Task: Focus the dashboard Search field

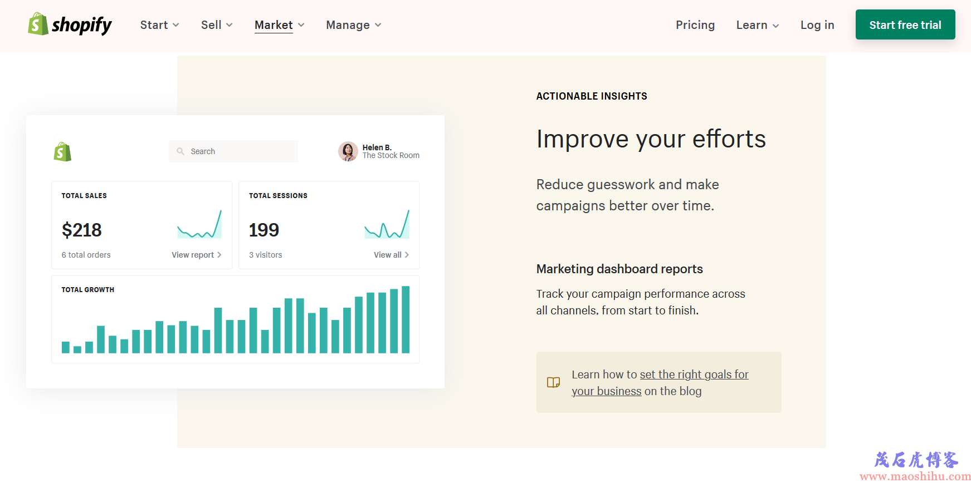Action: (x=233, y=151)
